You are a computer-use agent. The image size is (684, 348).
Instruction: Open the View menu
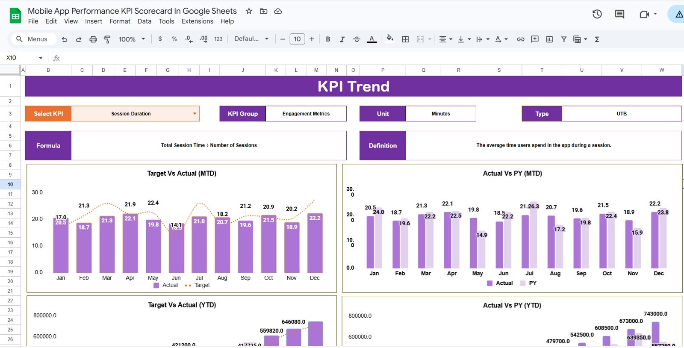tap(71, 21)
